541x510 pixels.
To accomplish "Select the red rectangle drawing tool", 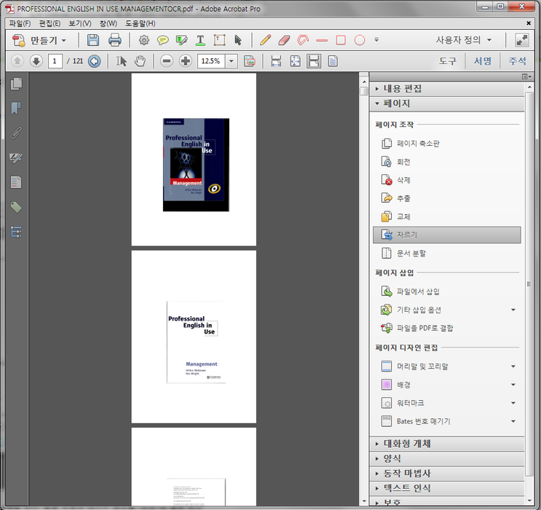I will [x=341, y=40].
